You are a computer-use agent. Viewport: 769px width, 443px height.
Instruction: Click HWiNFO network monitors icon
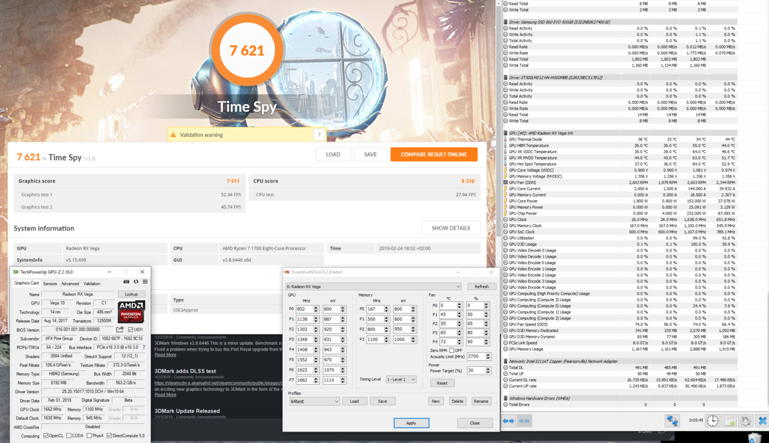point(672,421)
